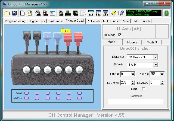The width and height of the screenshot is (174, 121).
Task: Decrease Max Val with the down arrow
Action: pos(162,75)
